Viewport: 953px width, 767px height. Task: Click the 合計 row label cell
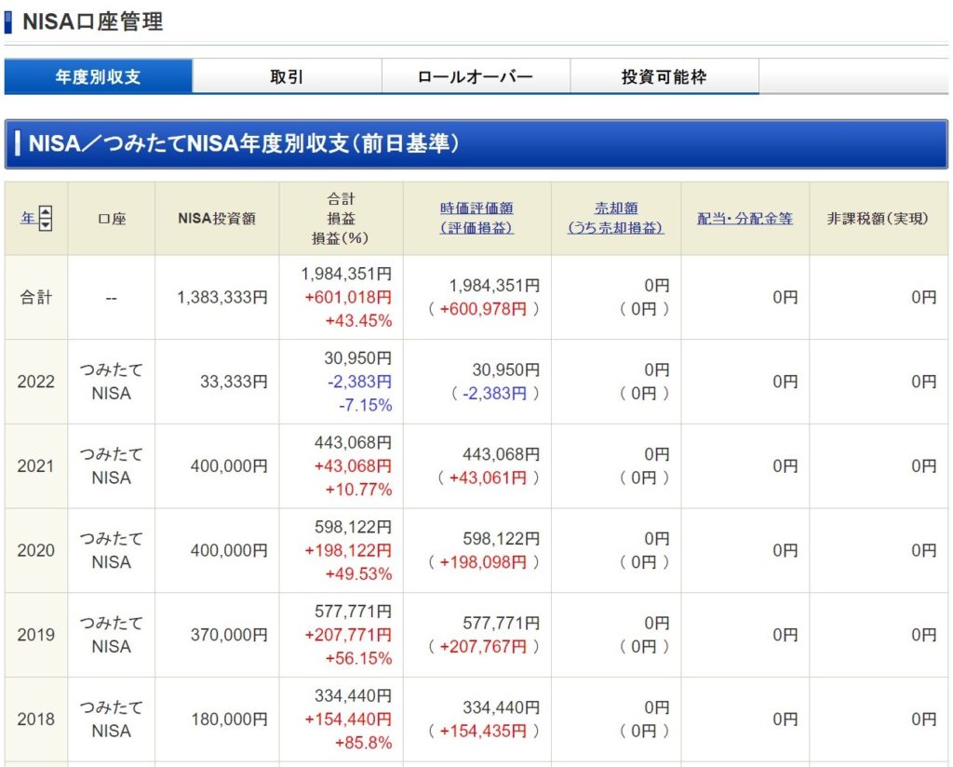35,298
